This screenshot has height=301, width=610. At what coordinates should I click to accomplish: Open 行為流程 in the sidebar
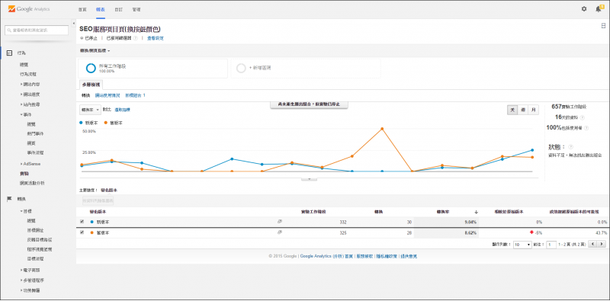pyautogui.click(x=29, y=74)
